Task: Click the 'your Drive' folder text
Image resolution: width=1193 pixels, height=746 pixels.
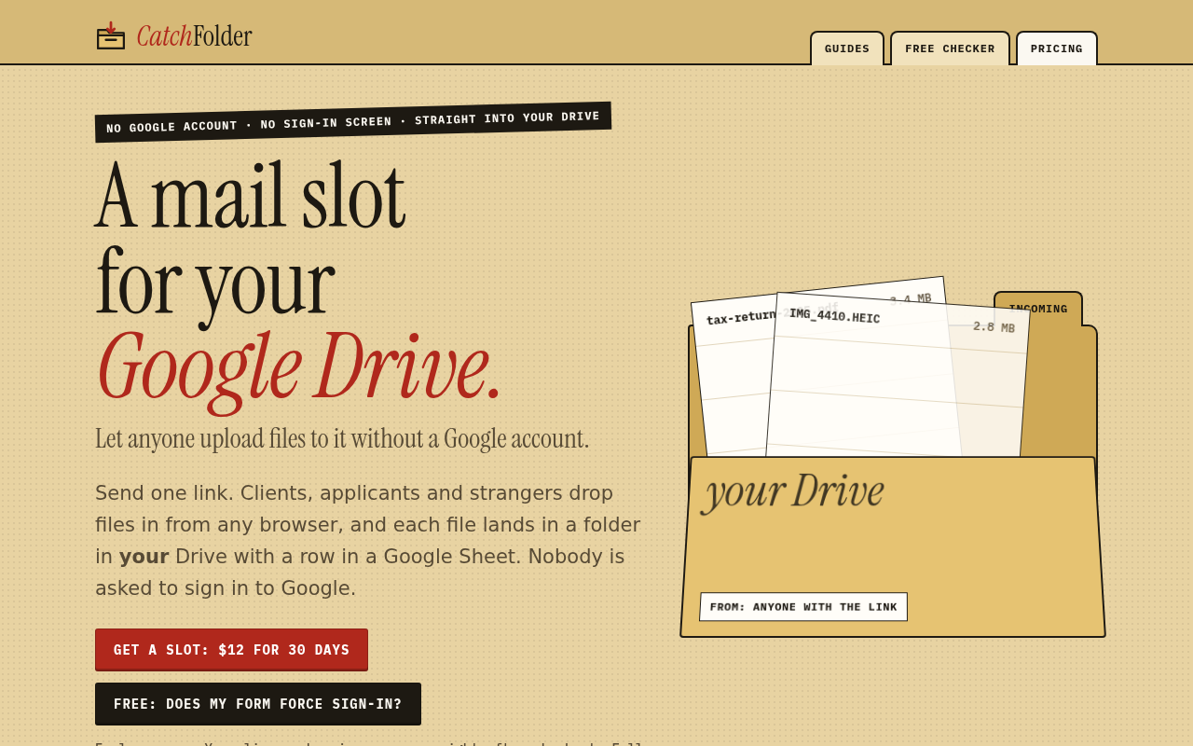Action: (794, 490)
